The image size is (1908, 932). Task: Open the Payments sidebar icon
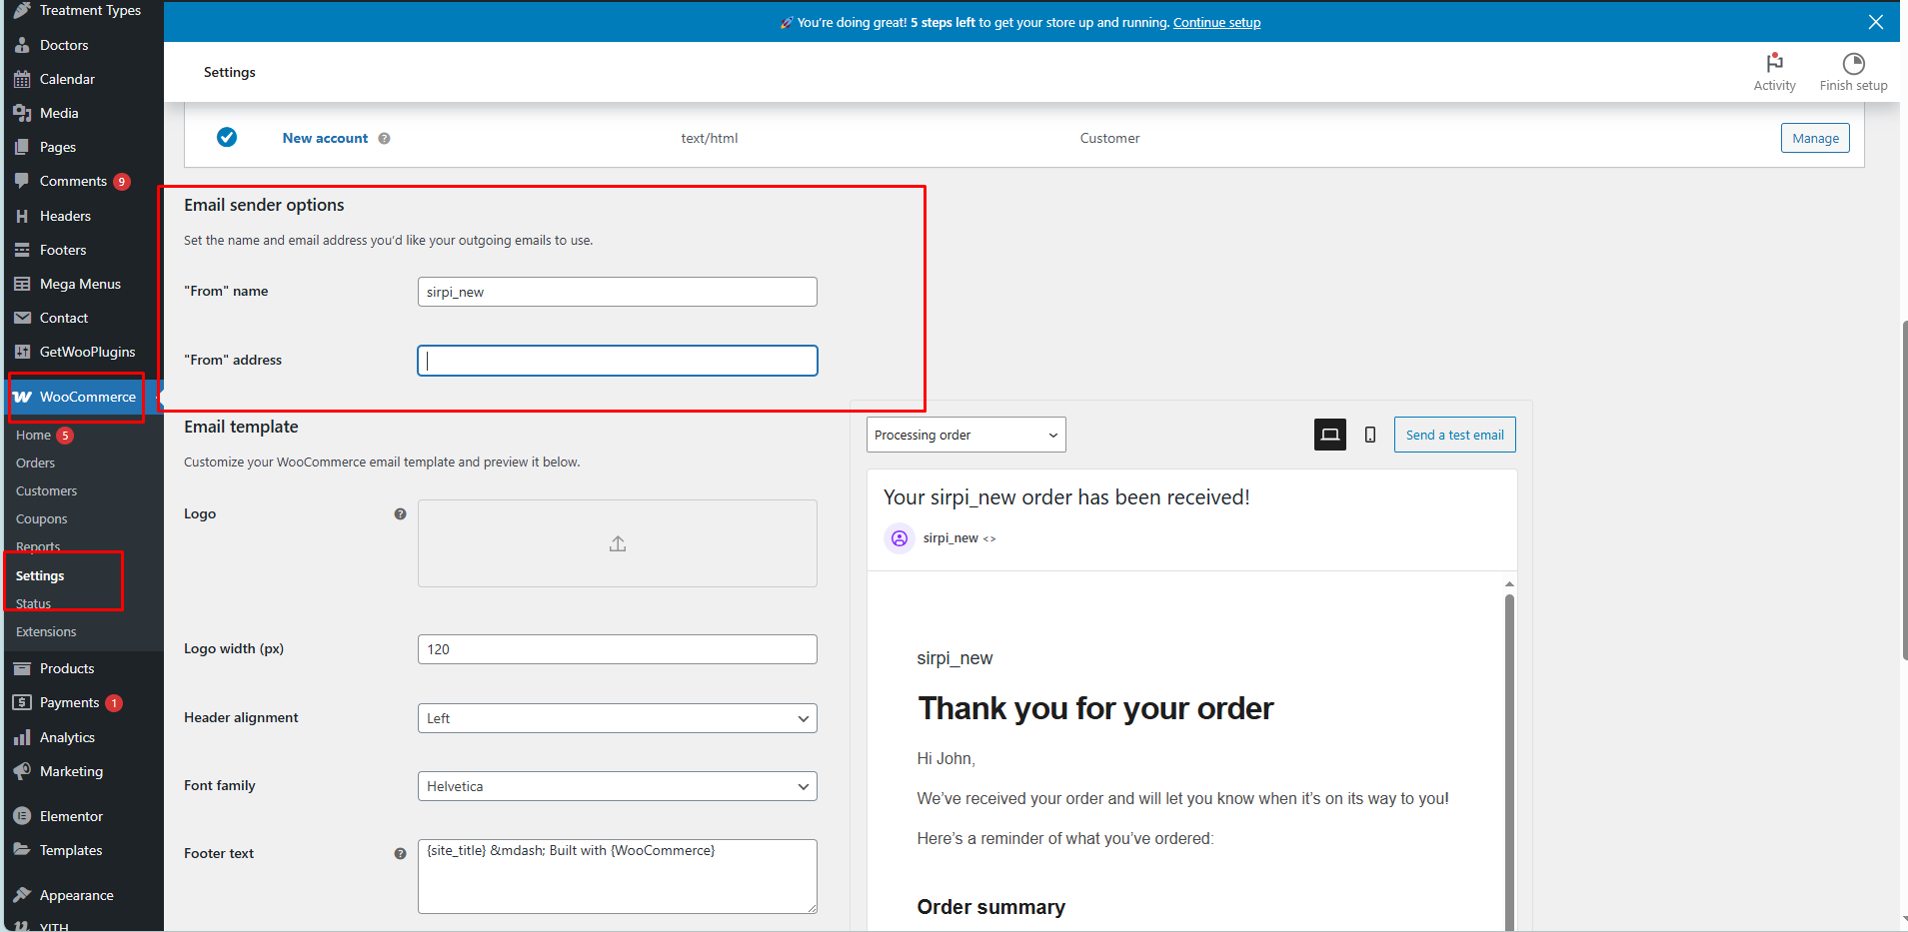pos(22,702)
